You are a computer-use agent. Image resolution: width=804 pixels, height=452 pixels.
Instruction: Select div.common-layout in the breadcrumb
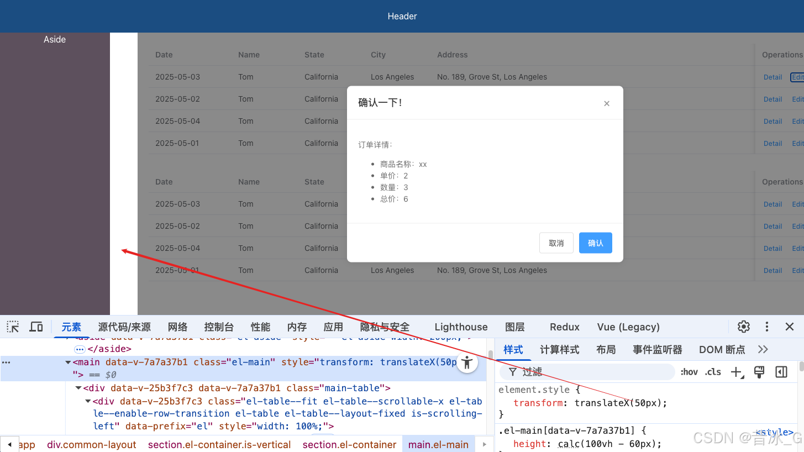click(x=92, y=445)
